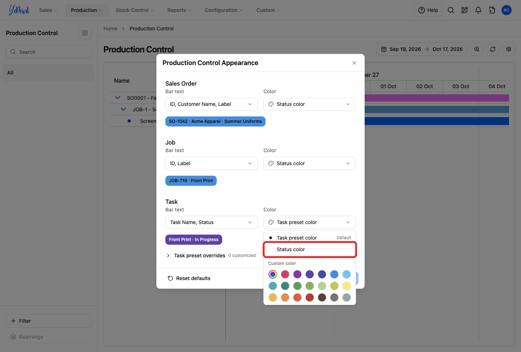Screen dimensions: 521x352
Task: Open the Sep 19 – Oct 17 date range picker
Action: [x=422, y=49]
